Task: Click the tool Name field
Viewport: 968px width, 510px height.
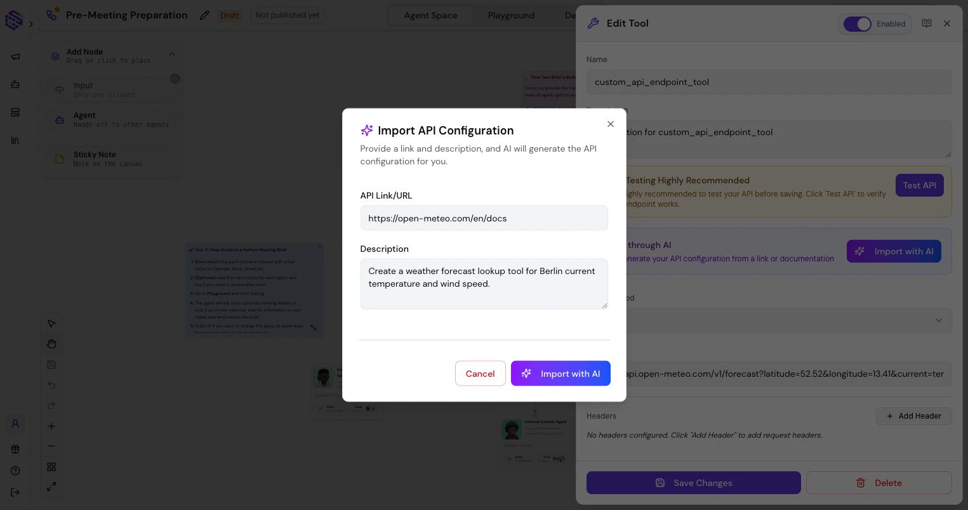Action: (x=769, y=82)
